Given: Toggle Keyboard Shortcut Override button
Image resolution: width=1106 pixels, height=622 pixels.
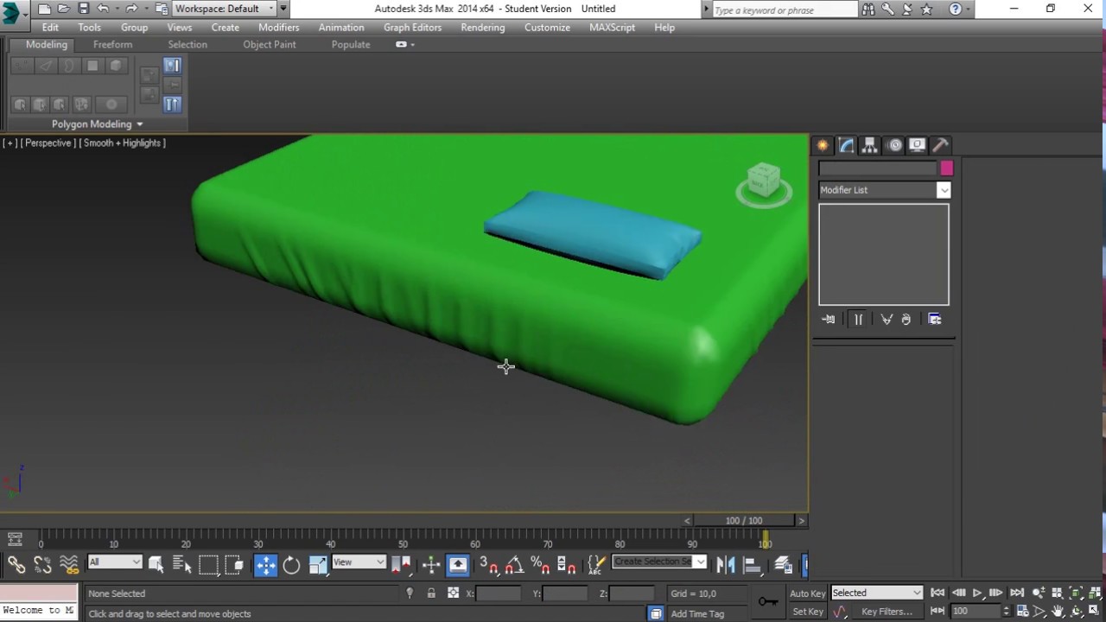Looking at the screenshot, I should click(458, 565).
